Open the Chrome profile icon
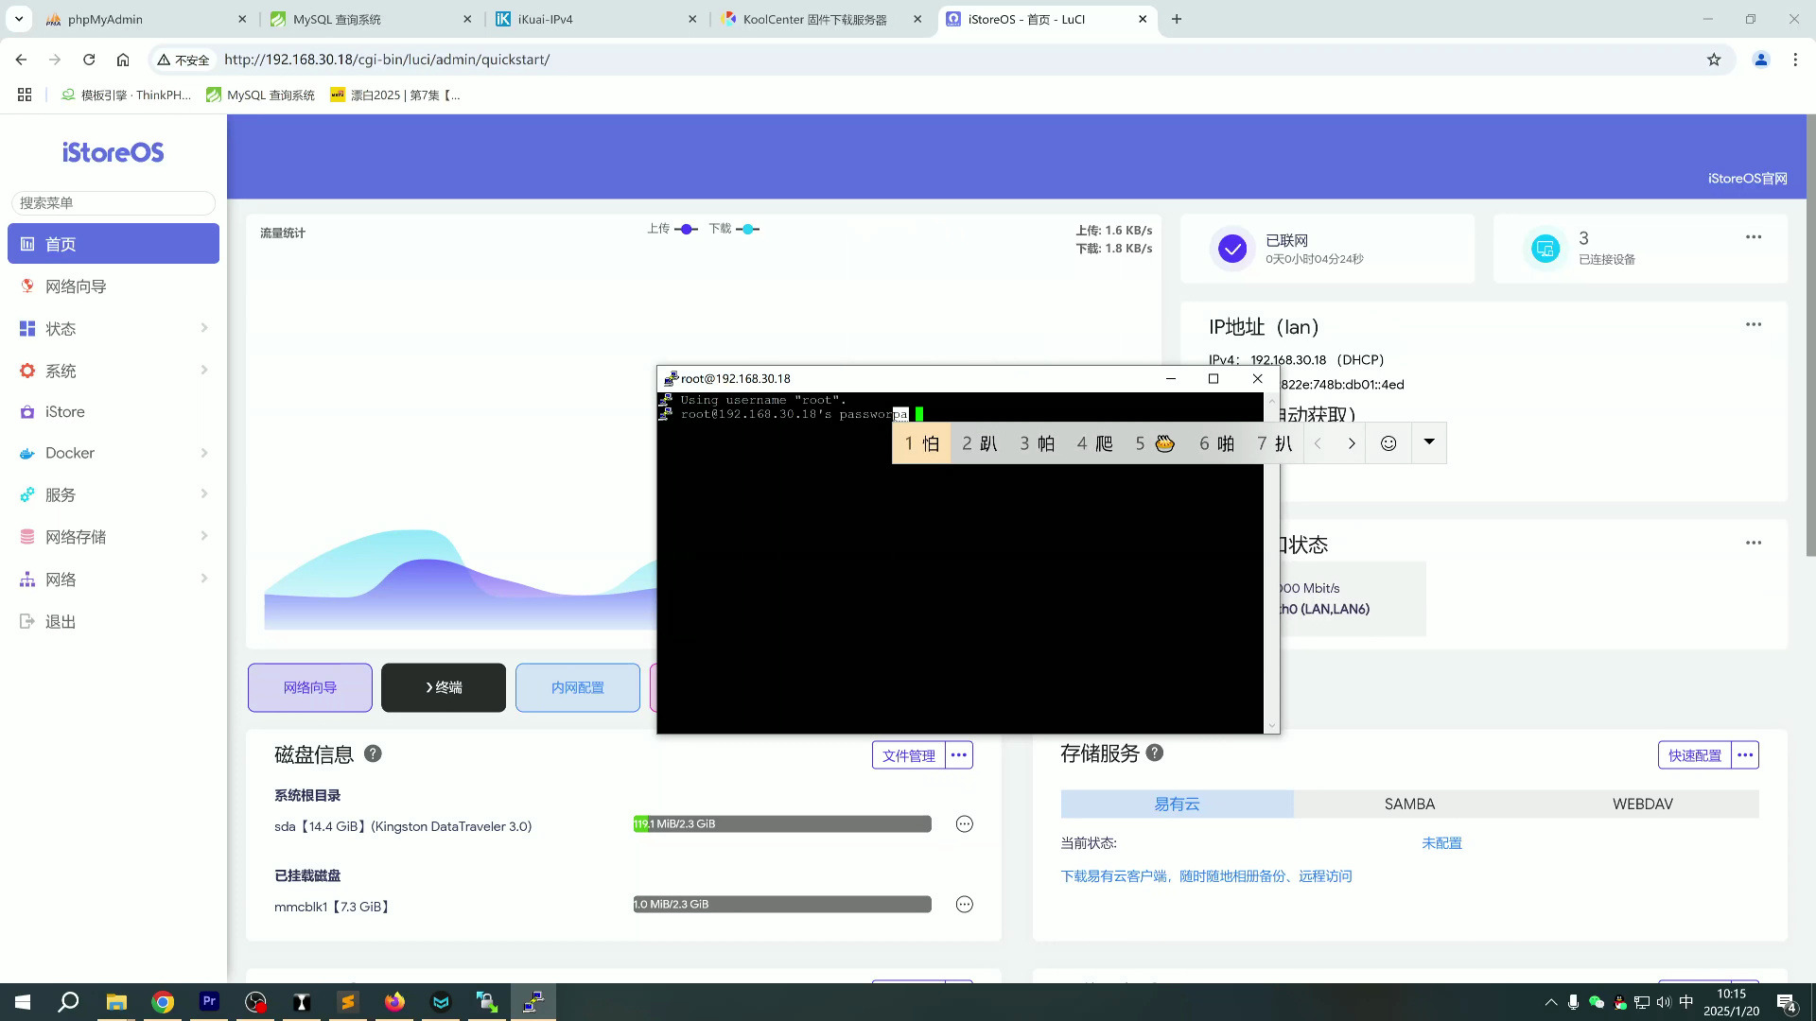This screenshot has width=1816, height=1021. 1761,60
